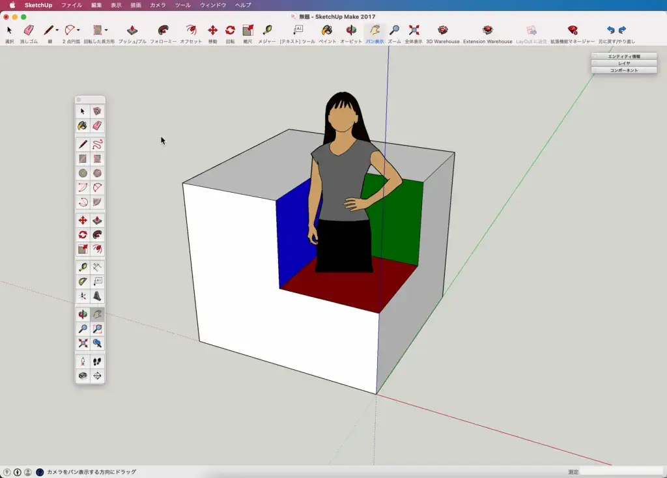The image size is (667, 478).
Task: Expand the 線 tool dropdown arrow
Action: click(x=57, y=30)
